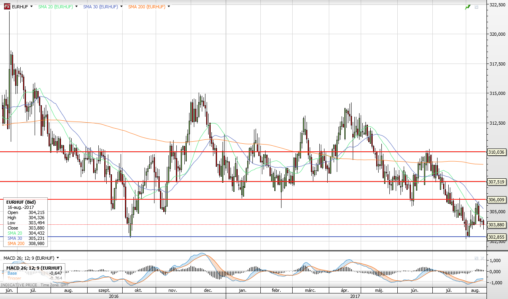Click the 306,009 price tag on axis
This screenshot has height=299, width=508.
(496, 199)
